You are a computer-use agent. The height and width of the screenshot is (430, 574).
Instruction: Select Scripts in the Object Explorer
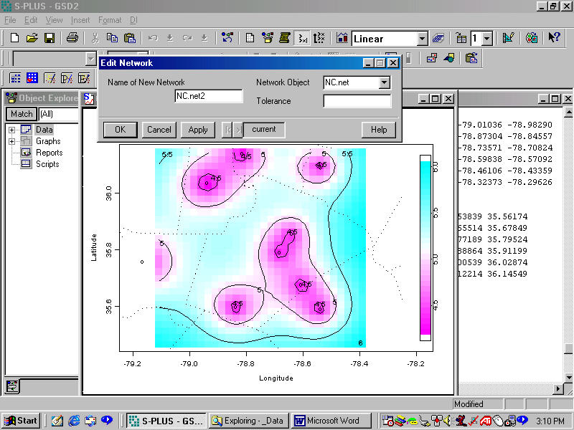(x=48, y=164)
